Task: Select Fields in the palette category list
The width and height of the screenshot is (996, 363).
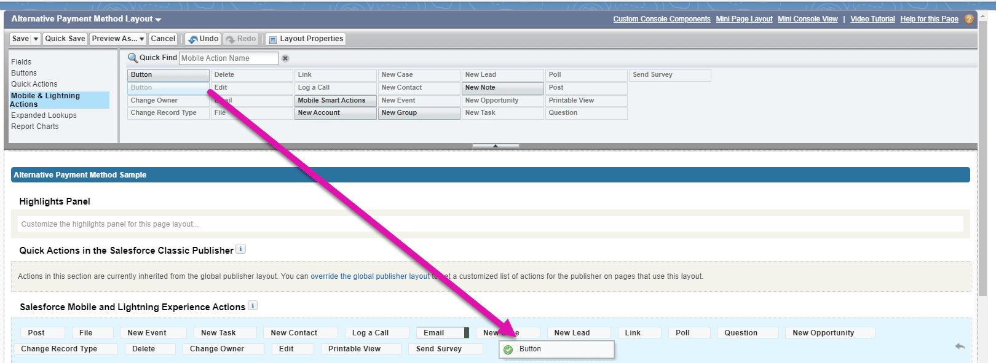Action: 21,62
